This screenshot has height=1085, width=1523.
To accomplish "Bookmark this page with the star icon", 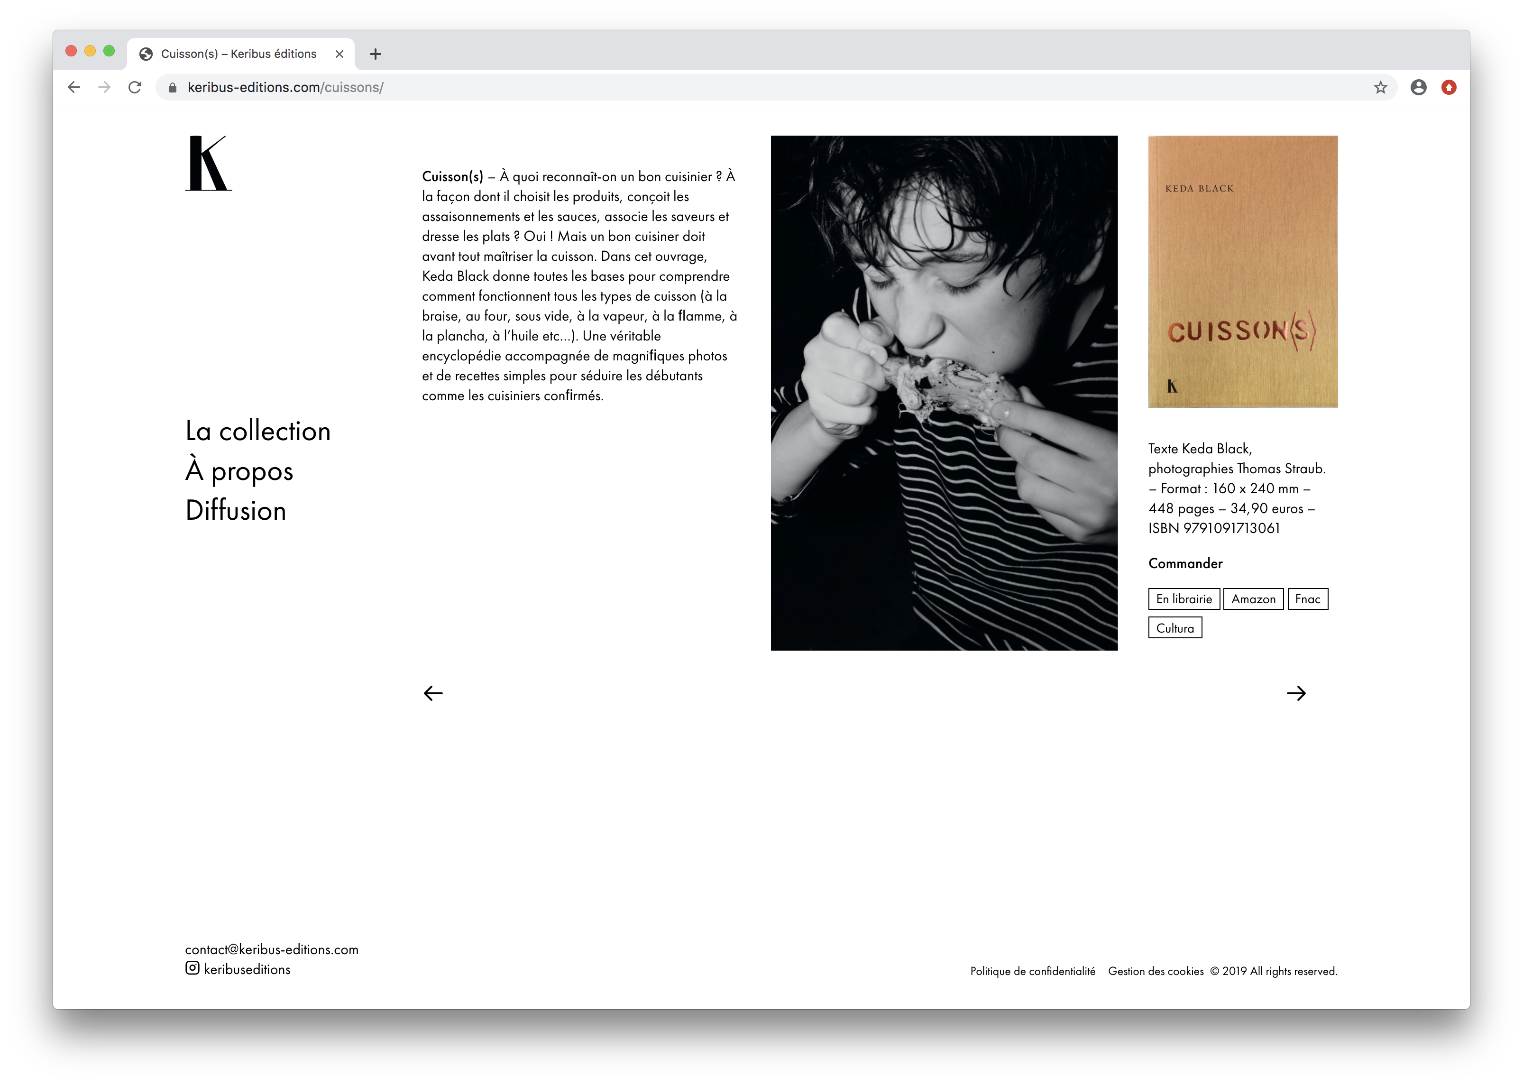I will [1380, 88].
